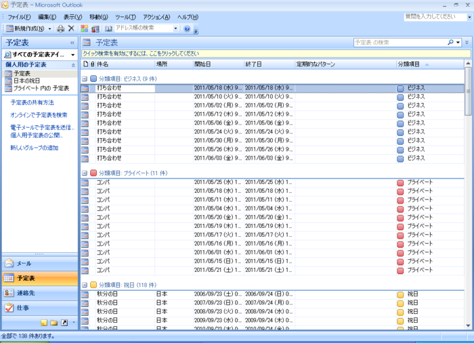Expand the query builder double chevron
The height and width of the screenshot is (343, 474).
point(467,43)
